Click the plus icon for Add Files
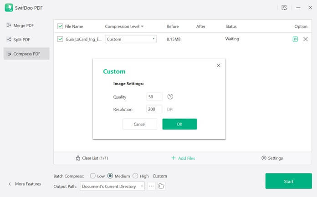The image size is (317, 197). [174, 158]
